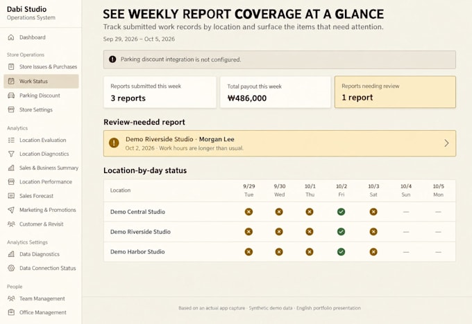
Task: Click Demo Harbor Studio 10/3 missing-report icon
Action: 373,251
